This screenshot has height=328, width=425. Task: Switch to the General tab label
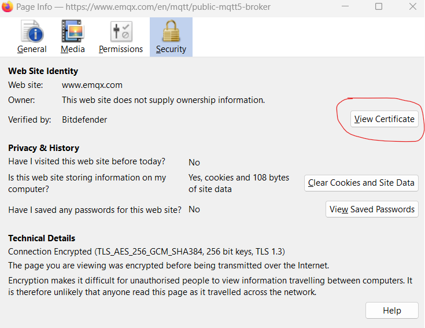coord(32,49)
